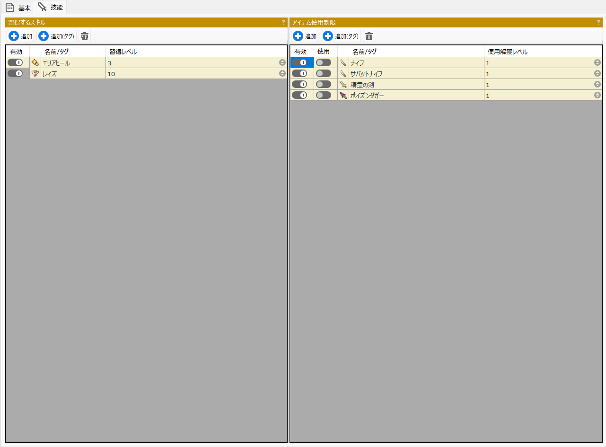
Task: Switch to the 基本 tab
Action: click(x=18, y=8)
